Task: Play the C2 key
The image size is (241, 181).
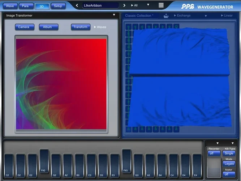Action: (x=9, y=166)
